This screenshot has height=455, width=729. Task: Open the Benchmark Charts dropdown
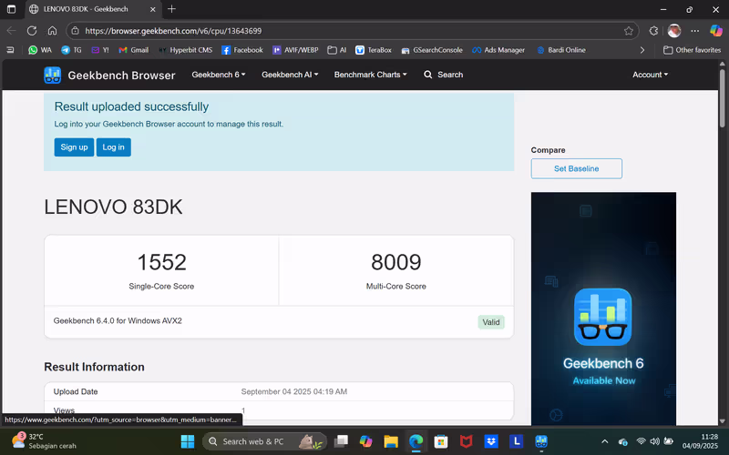[x=370, y=75]
